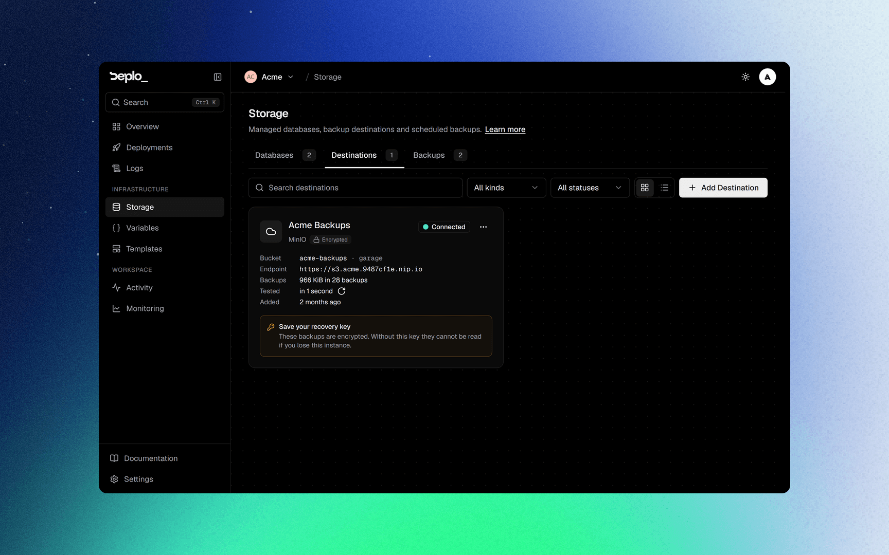Expand the Acme workspace switcher chevron
The height and width of the screenshot is (555, 889).
(291, 77)
